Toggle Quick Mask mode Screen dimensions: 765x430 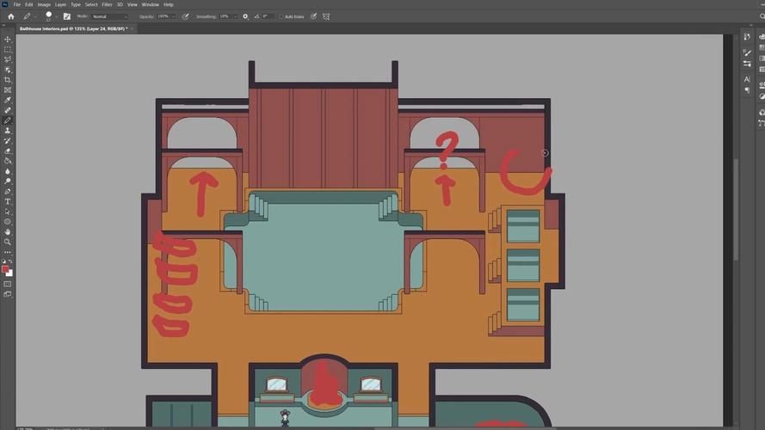8,284
